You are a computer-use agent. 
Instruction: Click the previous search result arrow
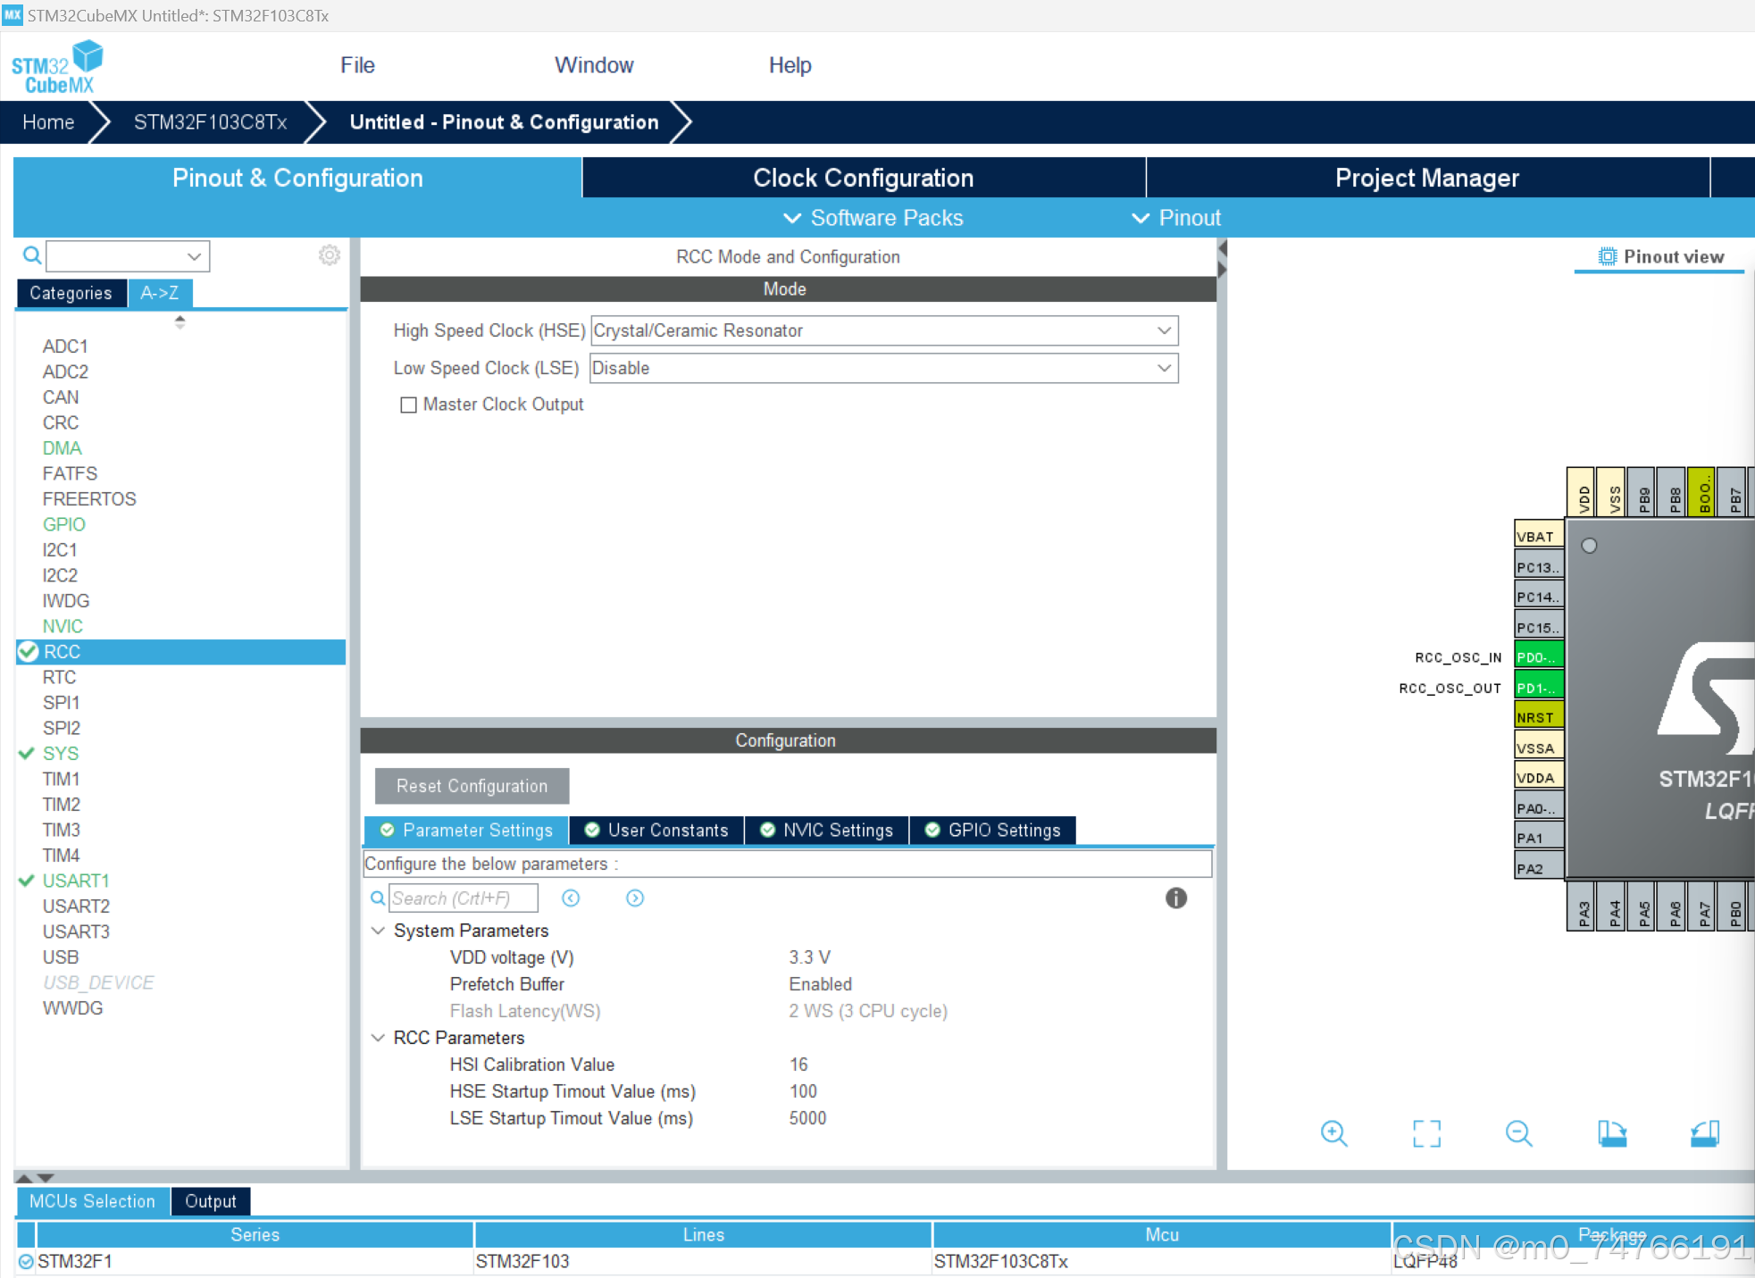pos(571,898)
